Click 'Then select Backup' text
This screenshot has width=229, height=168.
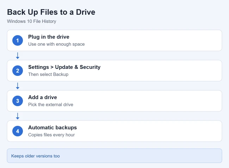pos(48,74)
